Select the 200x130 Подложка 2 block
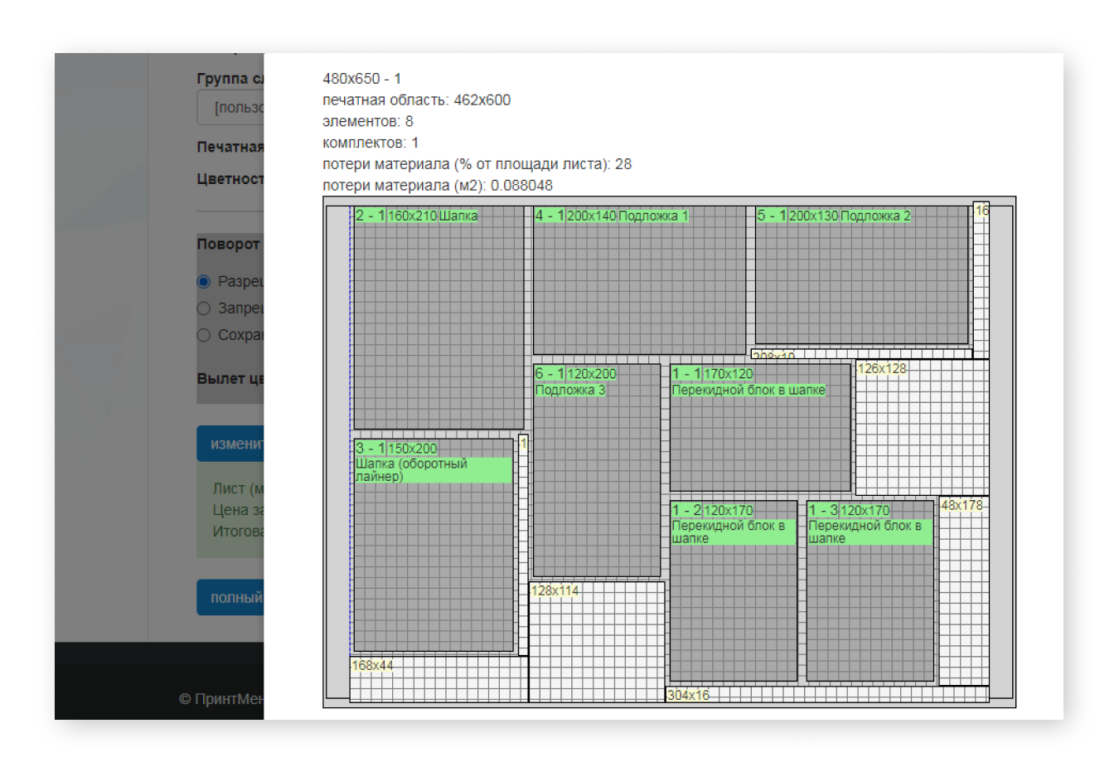 (x=861, y=276)
